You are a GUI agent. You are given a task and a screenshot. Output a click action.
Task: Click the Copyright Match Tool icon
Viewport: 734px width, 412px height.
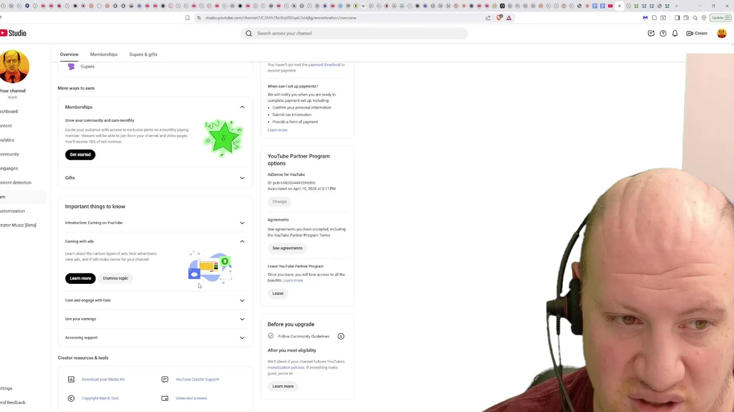click(71, 398)
